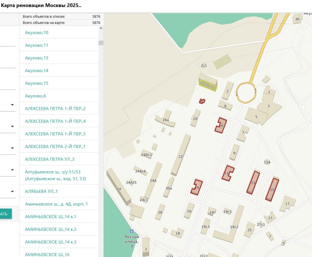
Task: Select АЛЕКСЕЕВА ПЕТРА 1-Й ПЕР.,2 entry
Action: tap(59, 109)
